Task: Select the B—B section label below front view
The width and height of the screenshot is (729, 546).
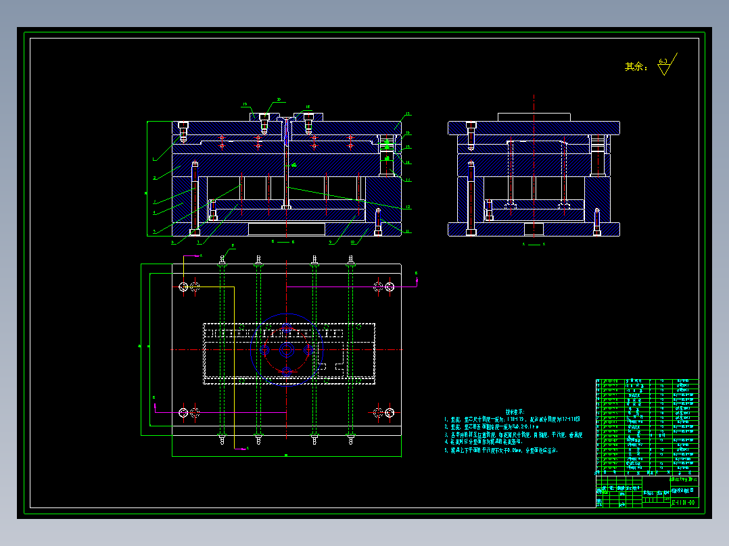Action: click(x=283, y=242)
